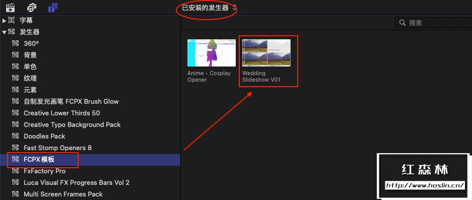
Task: Select the Wedding Slideshow V01 thumbnail
Action: [266, 53]
